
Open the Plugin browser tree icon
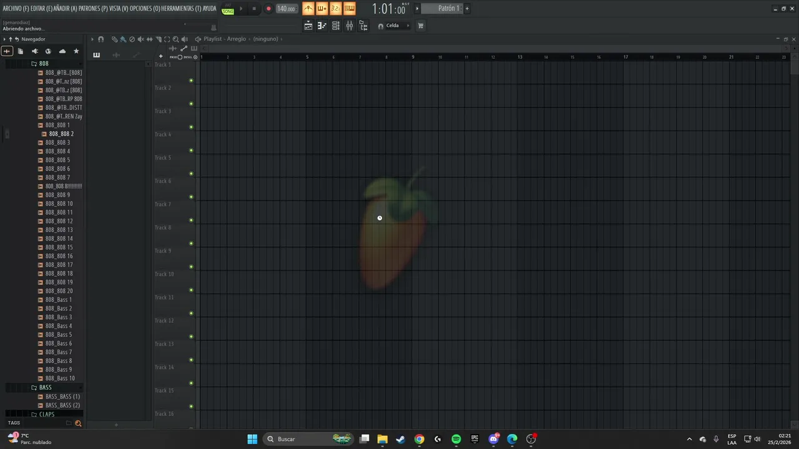coord(363,26)
